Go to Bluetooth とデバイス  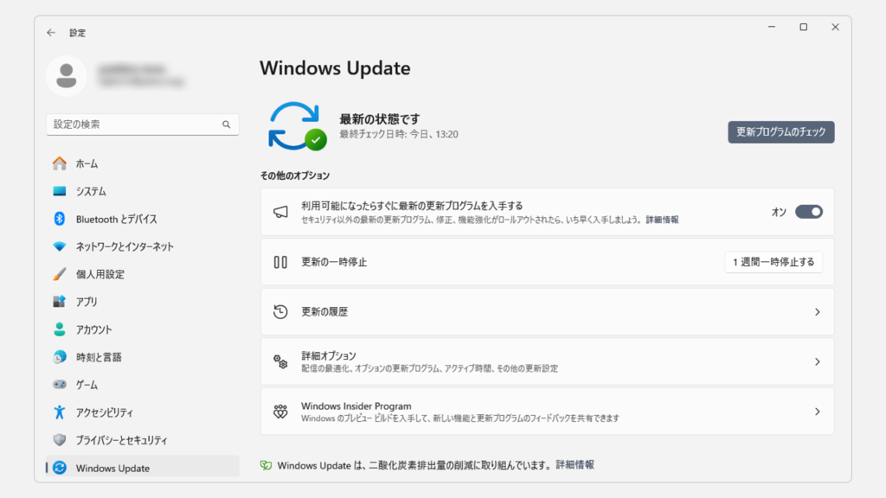tap(143, 219)
